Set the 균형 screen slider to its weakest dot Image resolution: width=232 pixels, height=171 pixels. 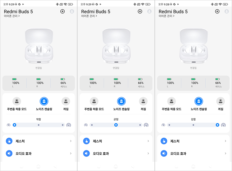click(92, 125)
